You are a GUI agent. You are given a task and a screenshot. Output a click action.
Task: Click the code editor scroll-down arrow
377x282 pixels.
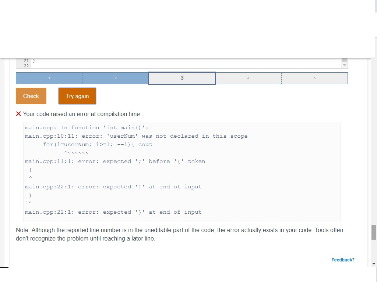click(x=344, y=65)
